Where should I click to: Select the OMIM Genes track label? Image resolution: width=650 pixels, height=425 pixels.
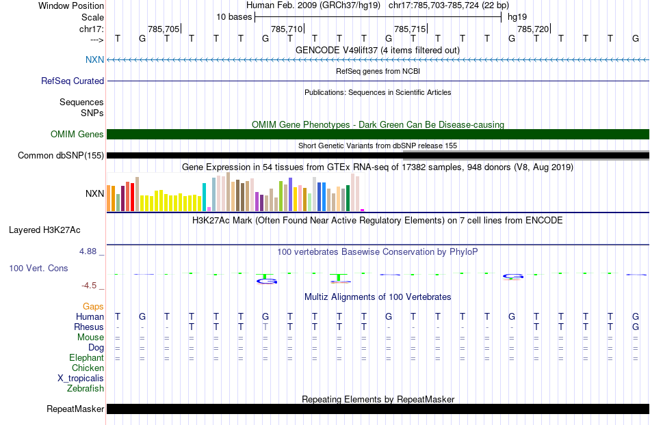[x=77, y=134]
